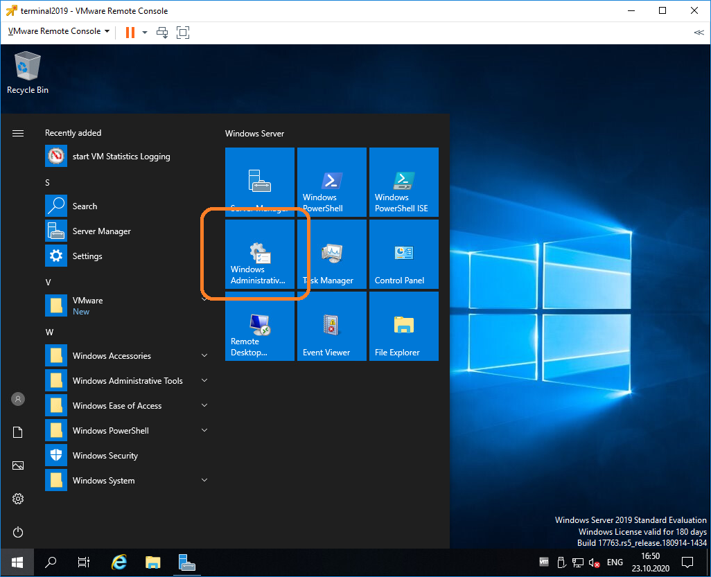Expand the VMware folder
Screen dimensions: 711x577
127,306
